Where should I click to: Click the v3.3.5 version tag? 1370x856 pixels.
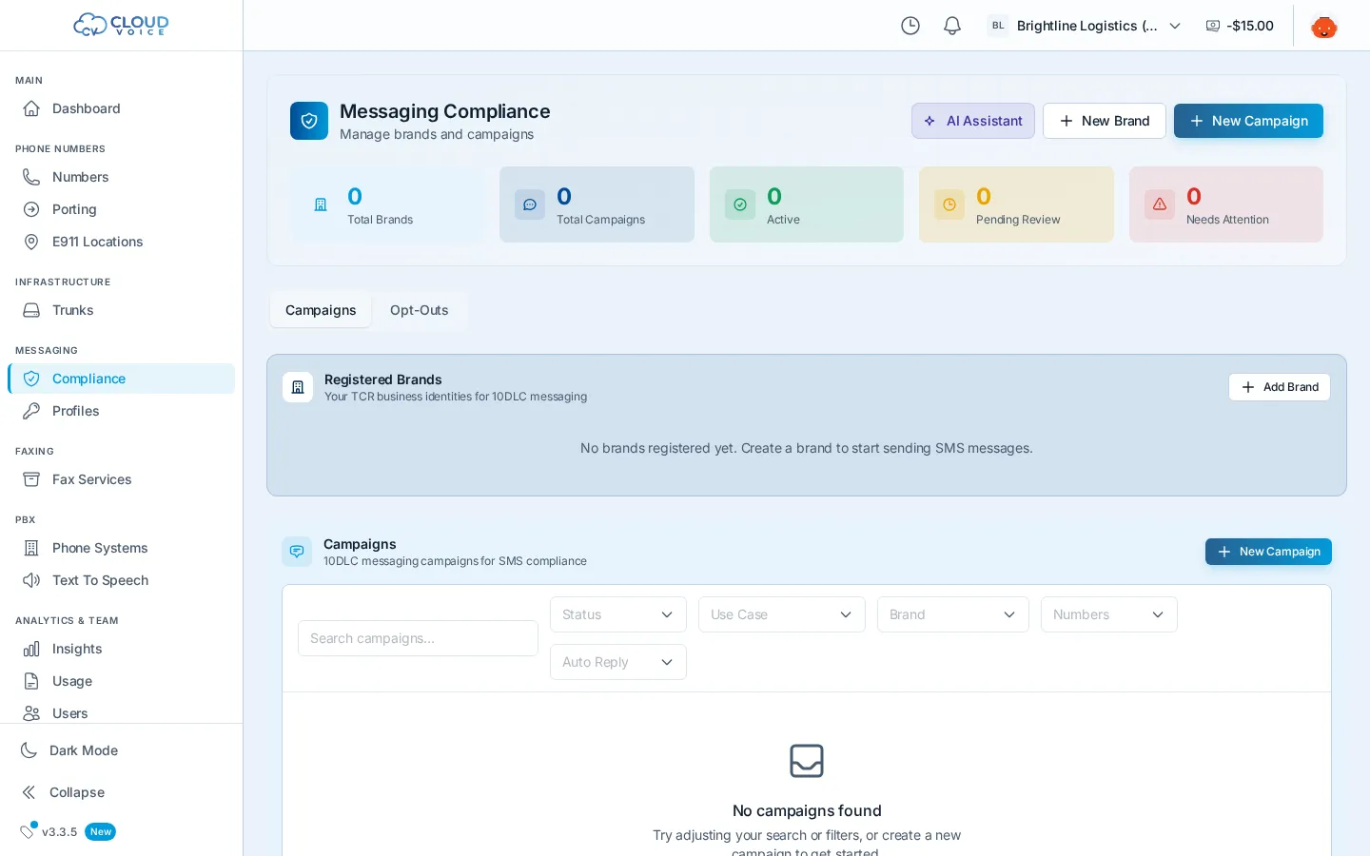click(59, 831)
